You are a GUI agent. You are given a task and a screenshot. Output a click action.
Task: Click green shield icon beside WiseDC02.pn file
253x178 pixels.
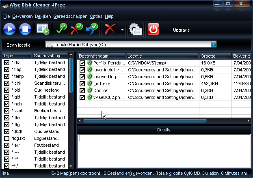[x=90, y=97]
